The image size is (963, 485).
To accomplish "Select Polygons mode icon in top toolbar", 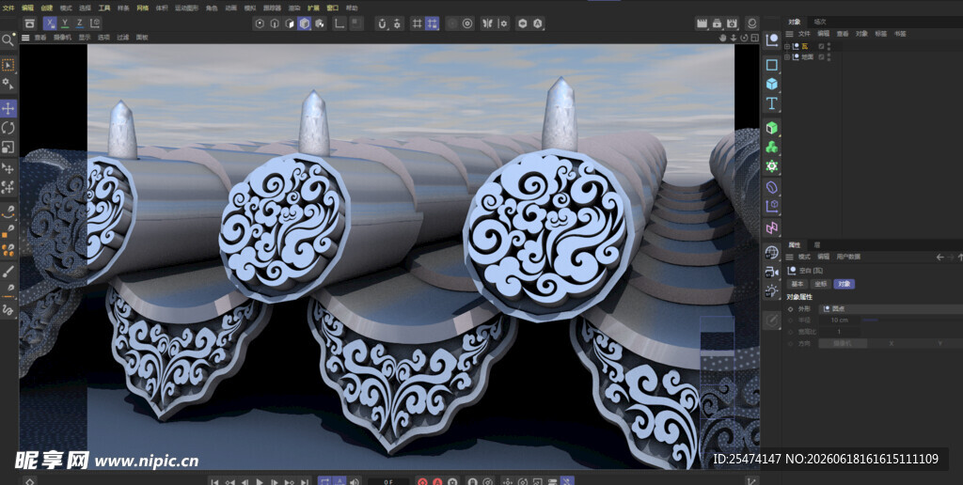I will 290,23.
